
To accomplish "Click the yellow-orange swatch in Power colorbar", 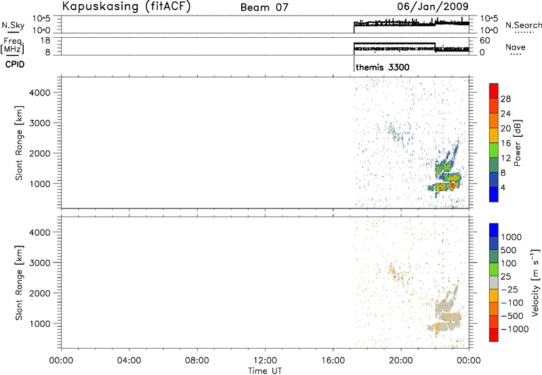I will [x=494, y=135].
